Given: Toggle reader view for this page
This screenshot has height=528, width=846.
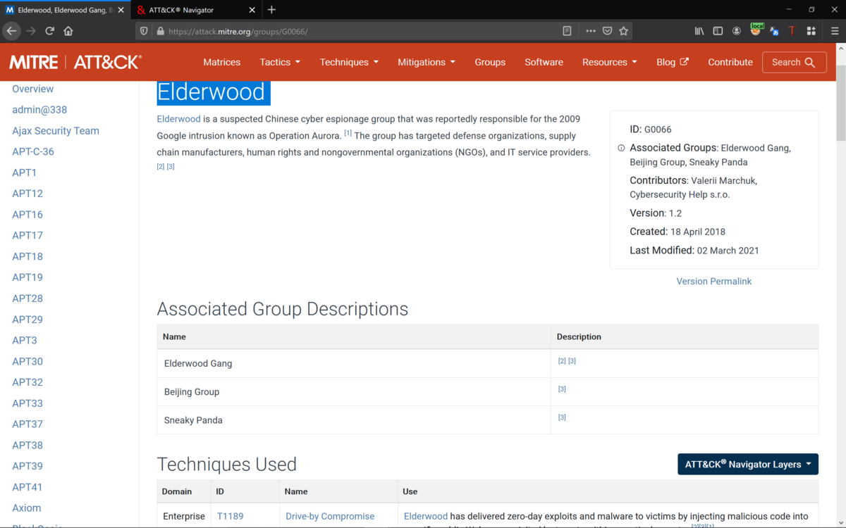Looking at the screenshot, I should (567, 31).
